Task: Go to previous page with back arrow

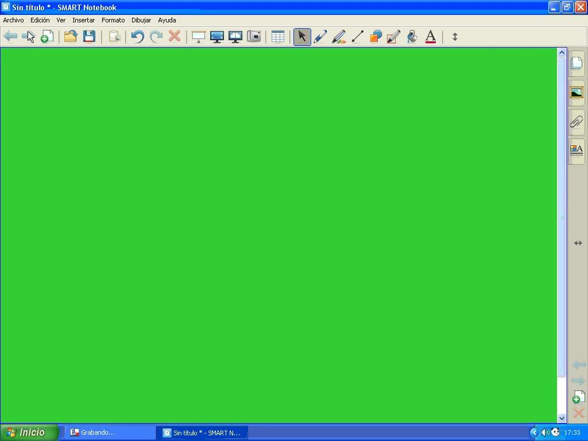Action: (x=10, y=36)
